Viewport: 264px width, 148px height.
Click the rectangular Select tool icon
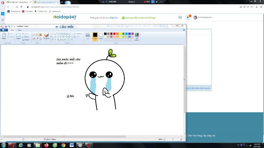tap(18, 35)
